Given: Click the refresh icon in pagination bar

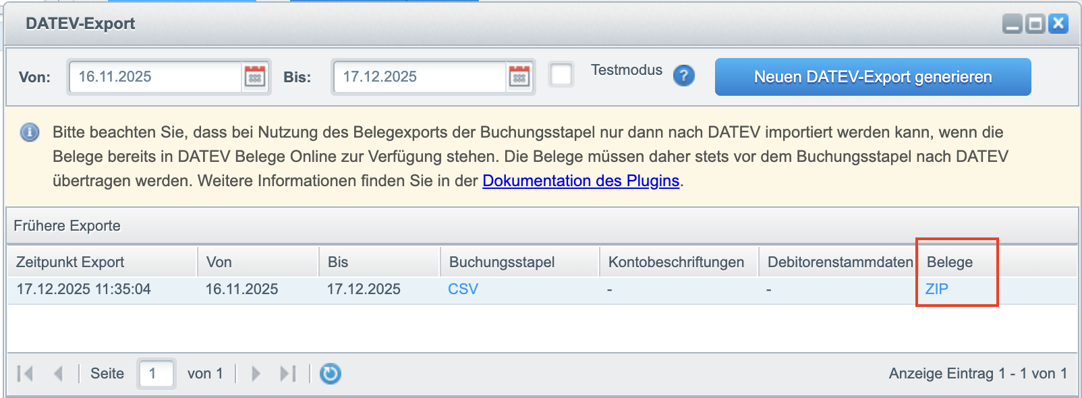Looking at the screenshot, I should (x=330, y=373).
